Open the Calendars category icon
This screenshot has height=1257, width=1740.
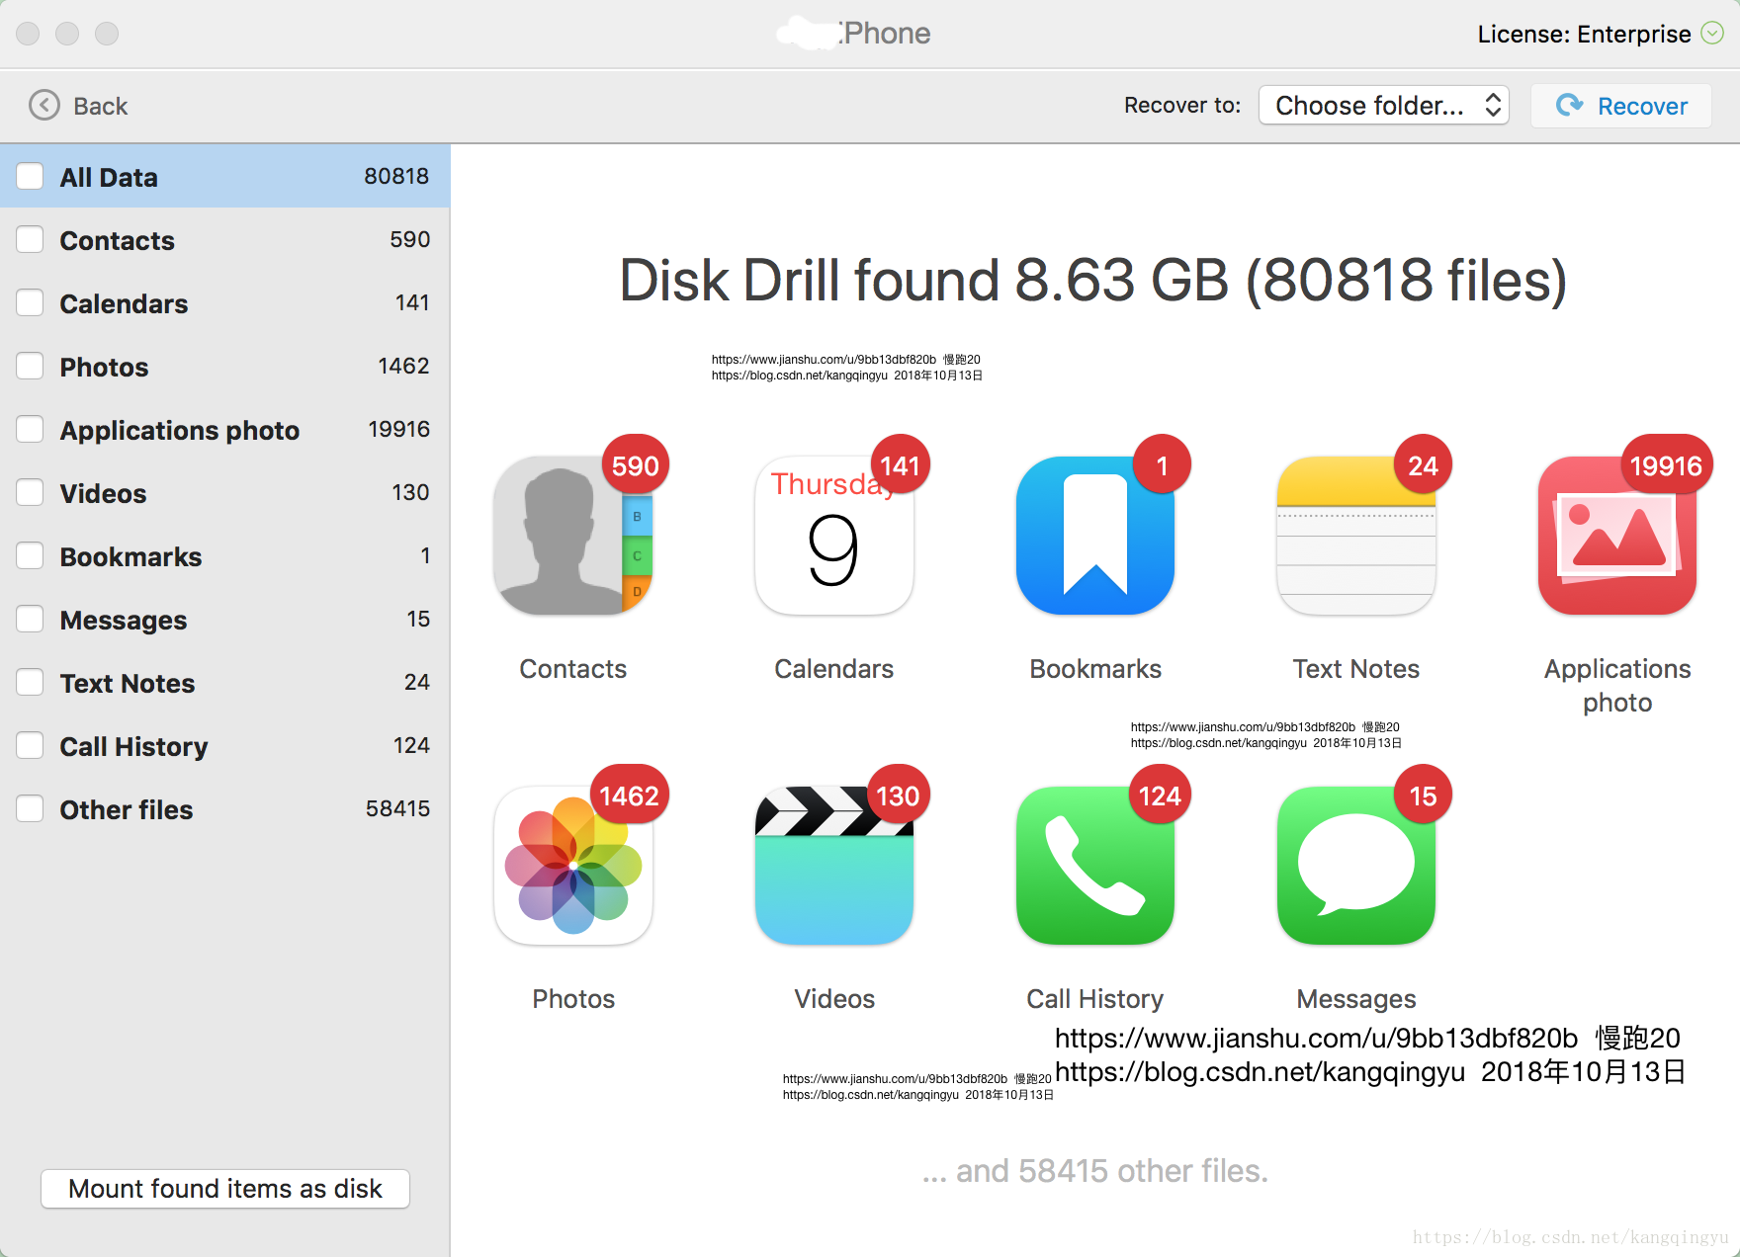(834, 536)
